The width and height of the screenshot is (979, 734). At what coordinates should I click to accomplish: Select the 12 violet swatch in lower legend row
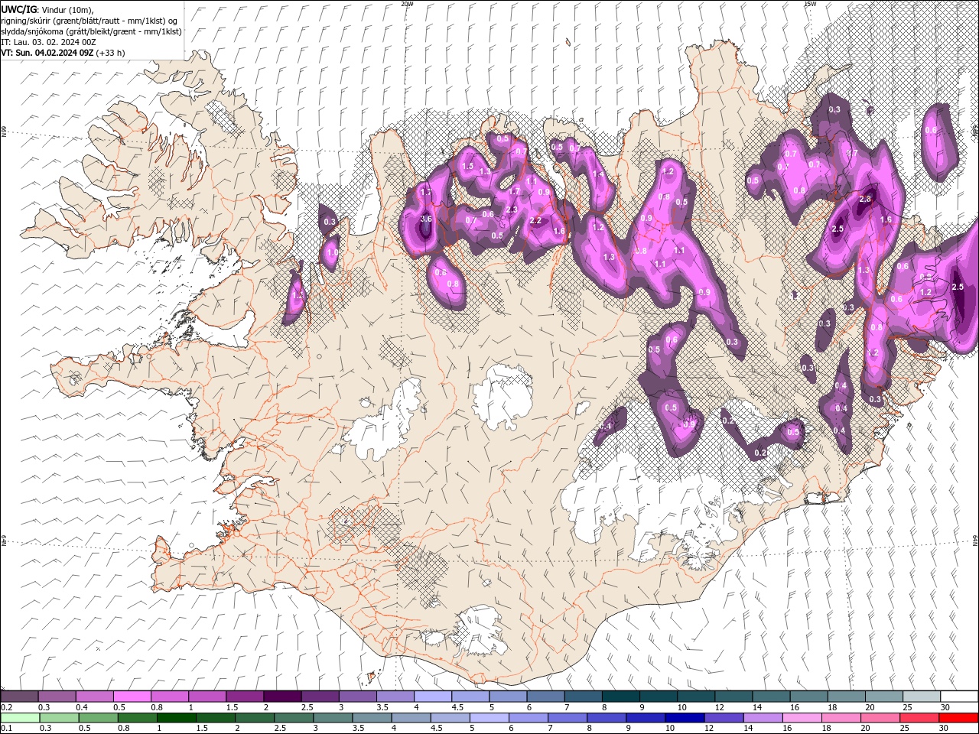tap(723, 718)
